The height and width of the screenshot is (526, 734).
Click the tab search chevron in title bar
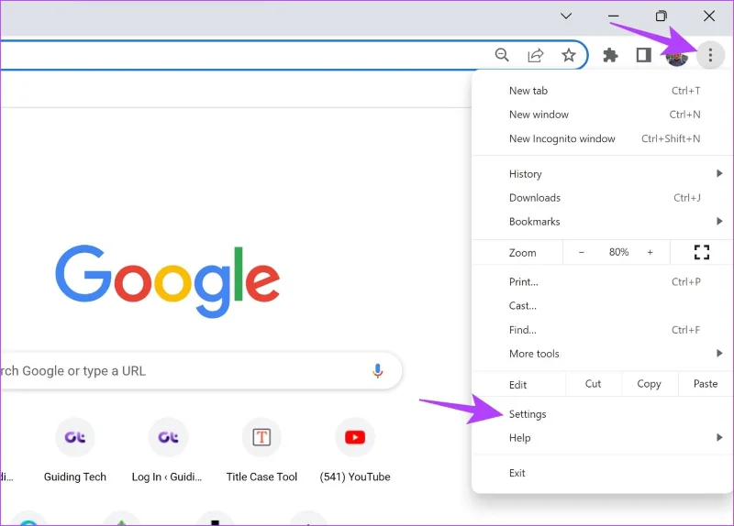point(566,16)
